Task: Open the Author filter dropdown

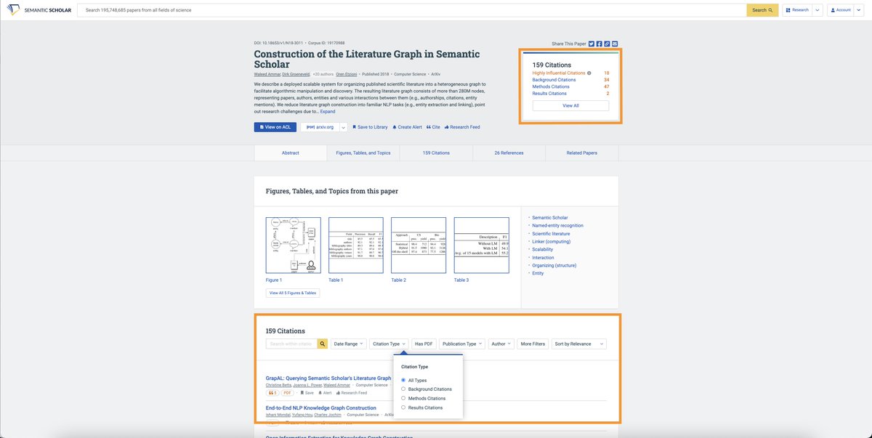Action: click(x=501, y=344)
